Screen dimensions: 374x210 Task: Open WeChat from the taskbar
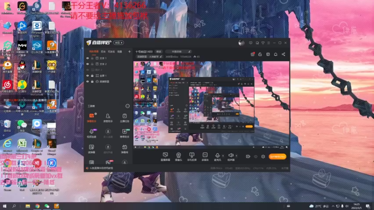tap(47, 206)
